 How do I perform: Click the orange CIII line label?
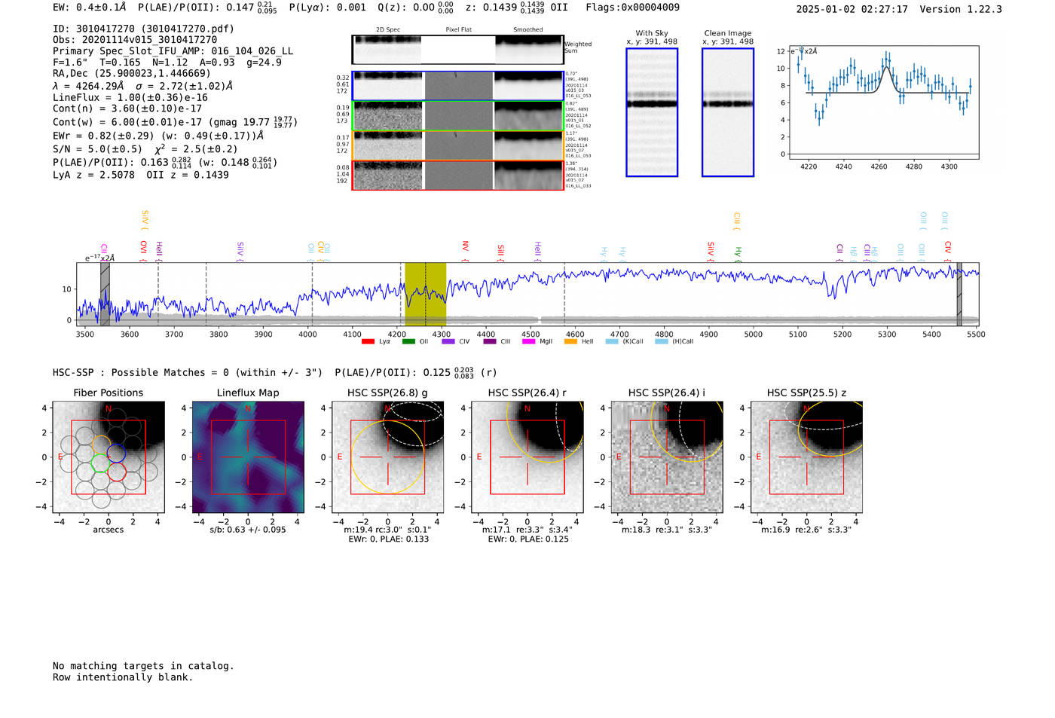click(736, 220)
